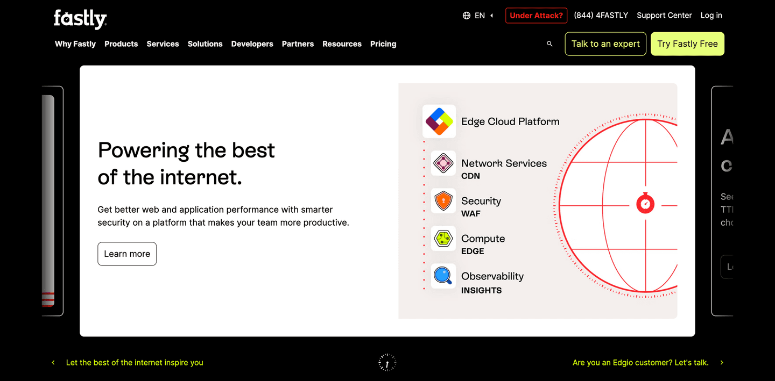Image resolution: width=775 pixels, height=381 pixels.
Task: Click the red globe illustration
Action: [x=615, y=205]
